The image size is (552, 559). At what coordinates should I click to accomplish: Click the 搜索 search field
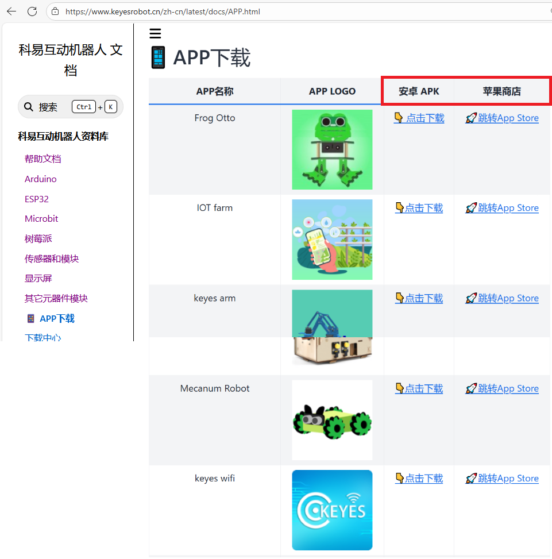(x=71, y=107)
